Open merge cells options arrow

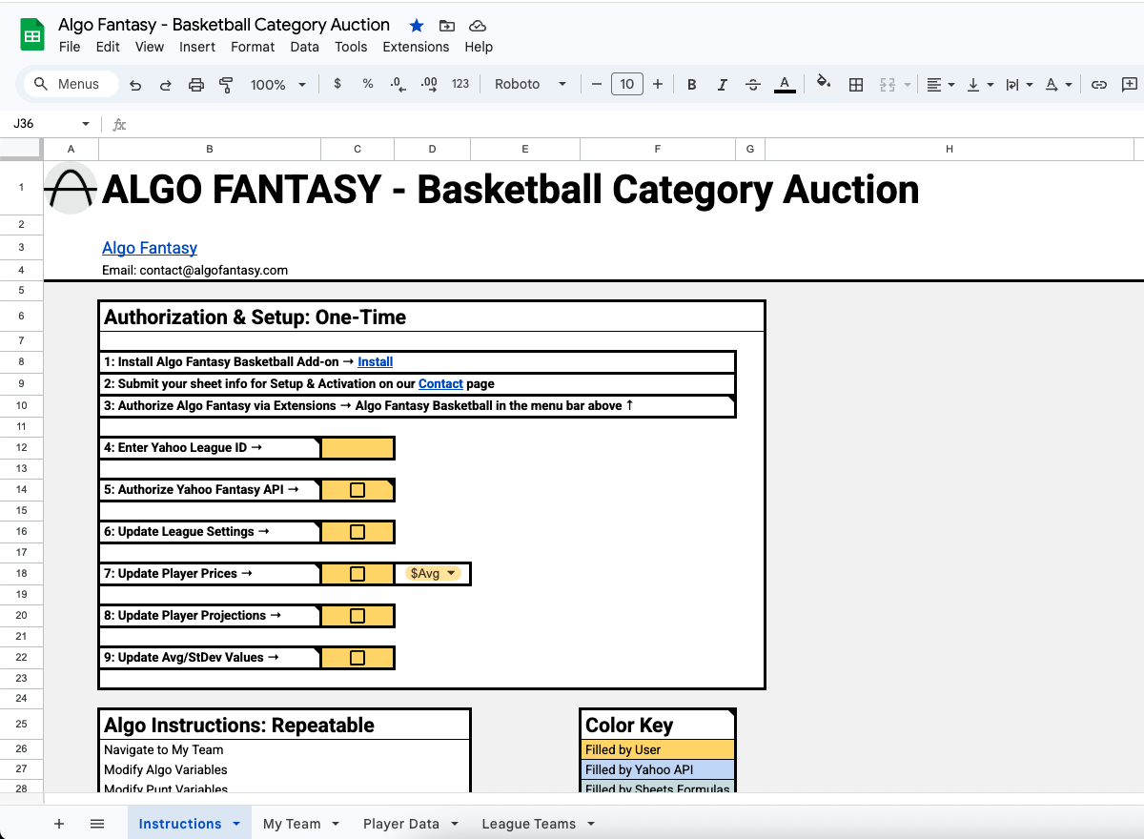pos(908,85)
